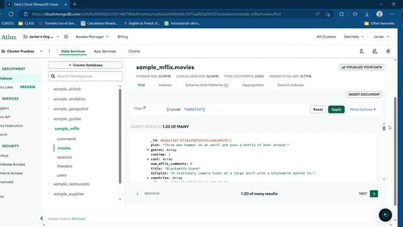Click the Billing link

[x=123, y=37]
